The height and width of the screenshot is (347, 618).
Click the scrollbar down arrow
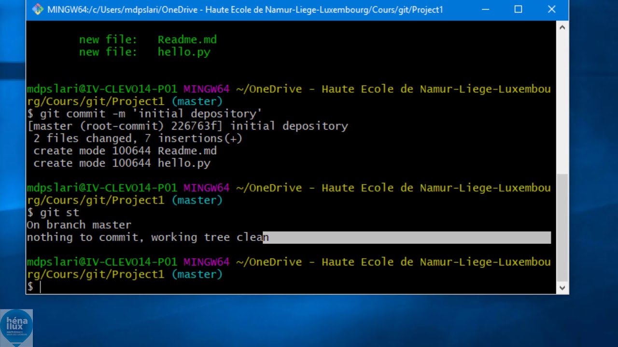click(562, 288)
